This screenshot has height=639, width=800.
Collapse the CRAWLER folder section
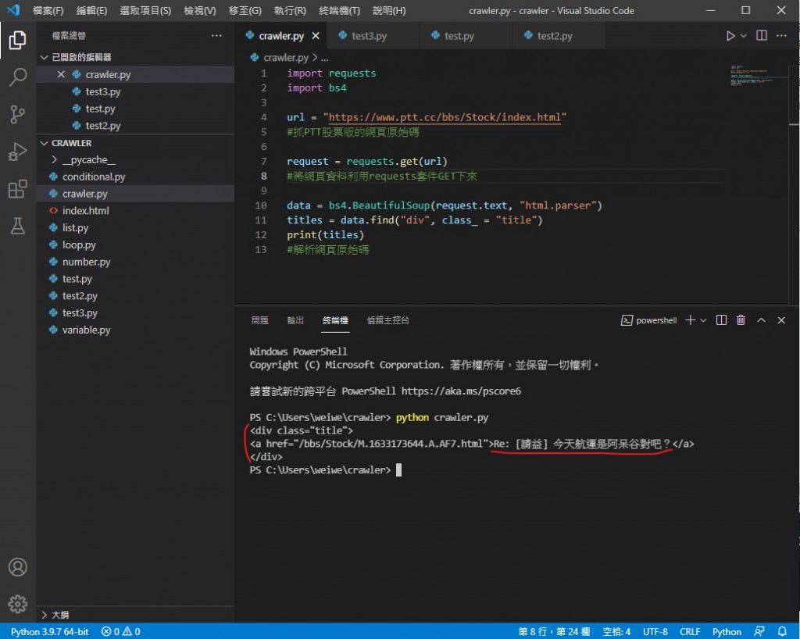click(x=44, y=143)
